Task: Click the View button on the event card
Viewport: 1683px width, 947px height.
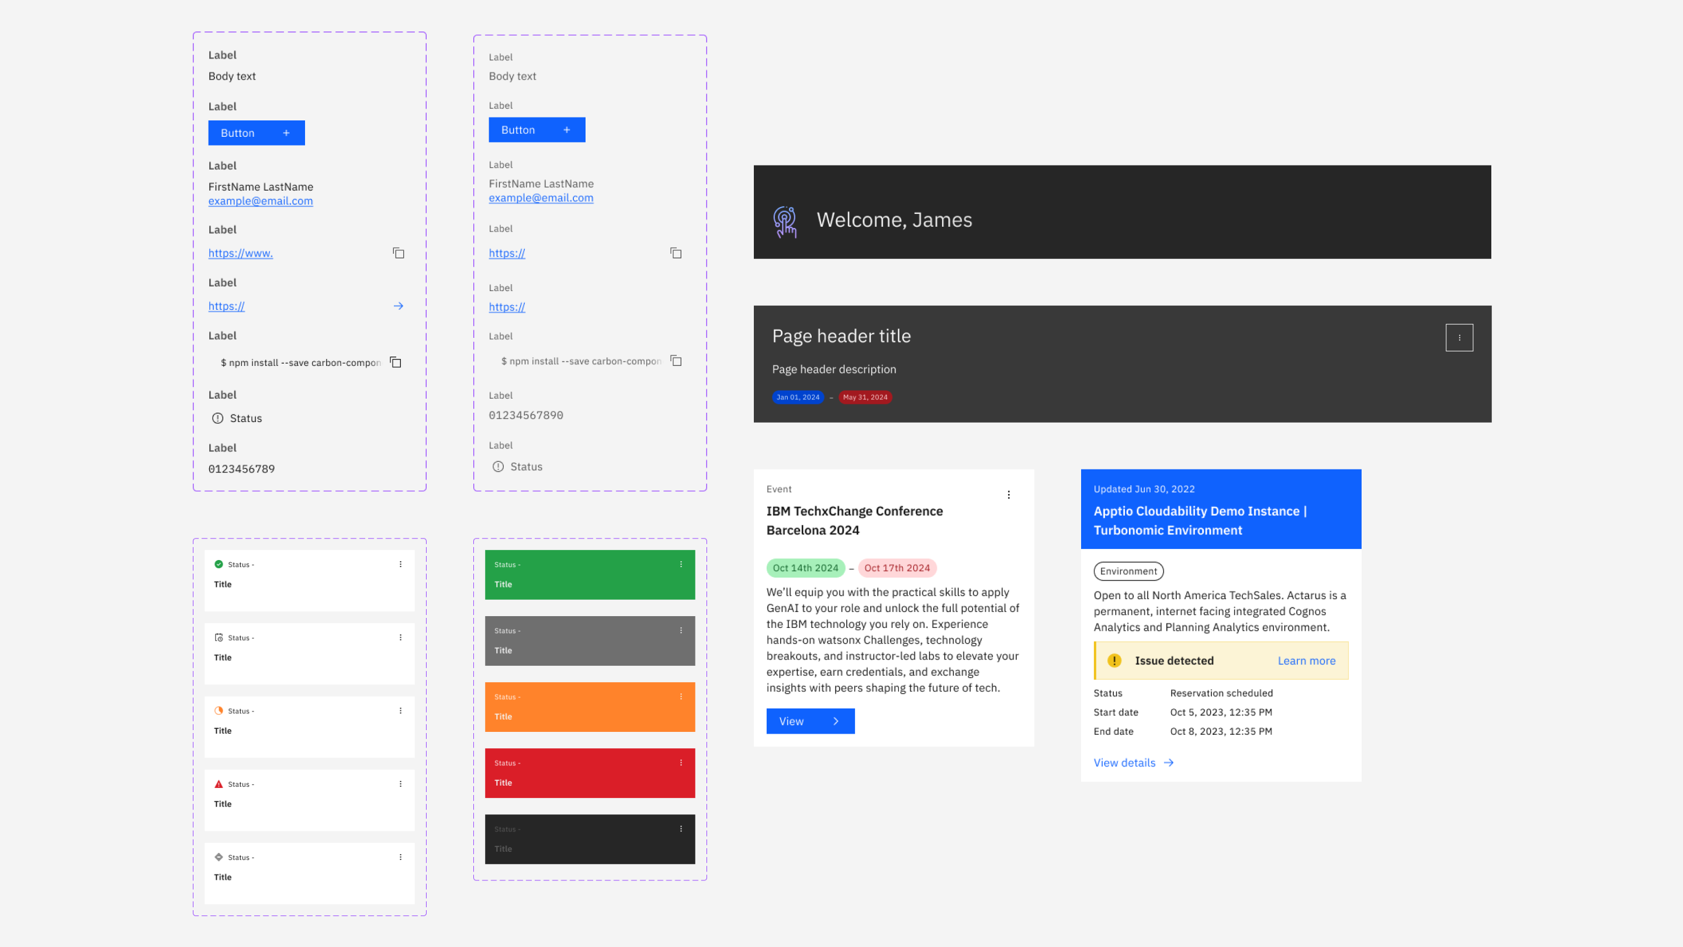Action: (809, 721)
